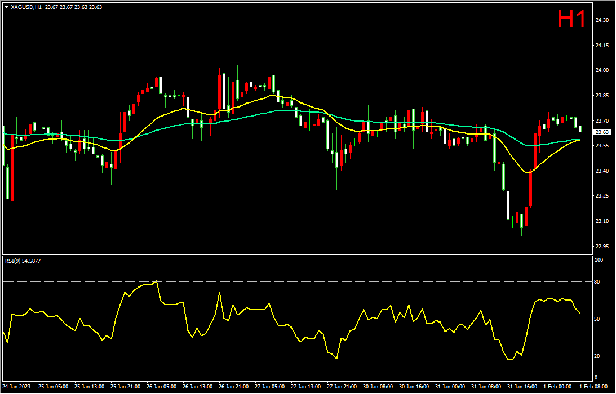Image resolution: width=616 pixels, height=394 pixels.
Task: Click the 31 Jan 08:00 time label
Action: 486,387
